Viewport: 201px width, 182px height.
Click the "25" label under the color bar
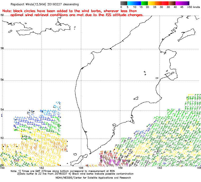tap(155, 7)
